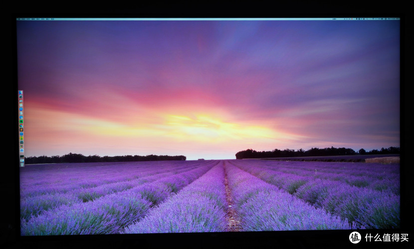Viewport: 414px width, 249px height.
Task: Launch Launchpad from the Dock
Action: tap(20, 97)
